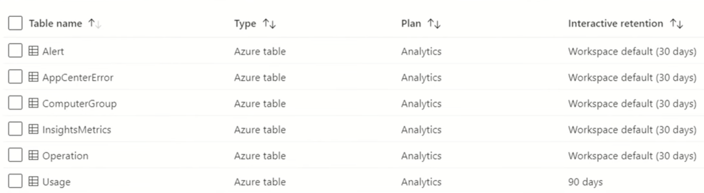
Task: Check the Operation row checkbox
Action: click(x=15, y=155)
